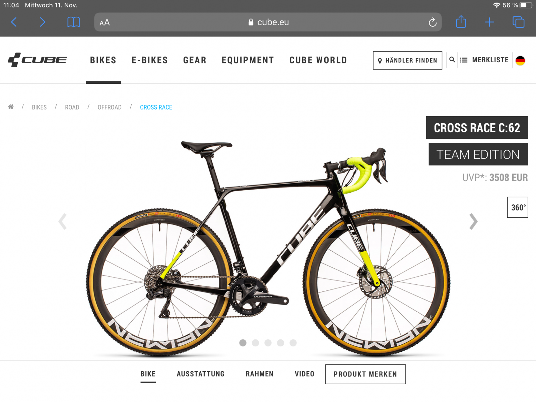Open the Safari bookmarks book icon
This screenshot has width=536, height=402.
coord(73,22)
